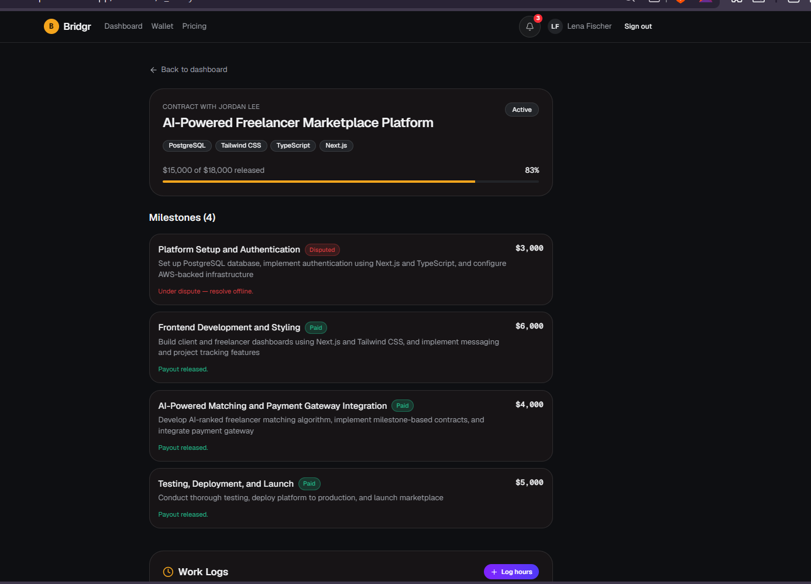Click the Work Logs clock icon
Image resolution: width=811 pixels, height=584 pixels.
[168, 572]
